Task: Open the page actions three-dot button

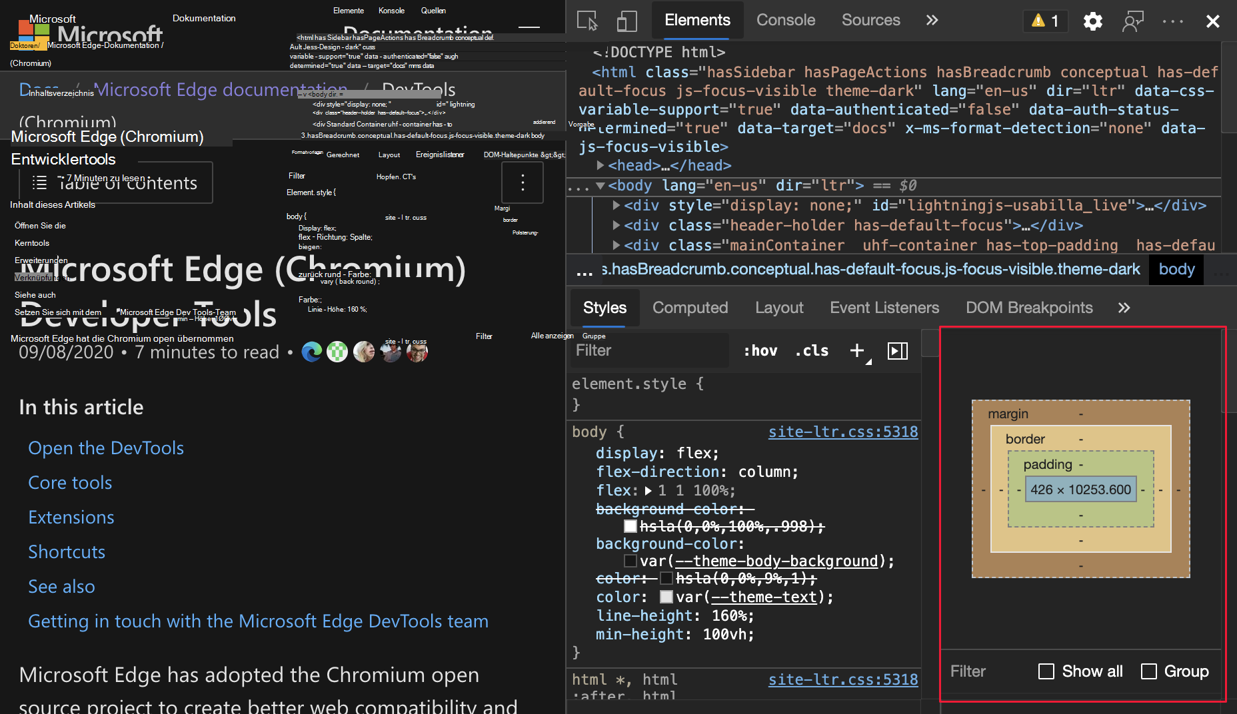Action: [523, 182]
